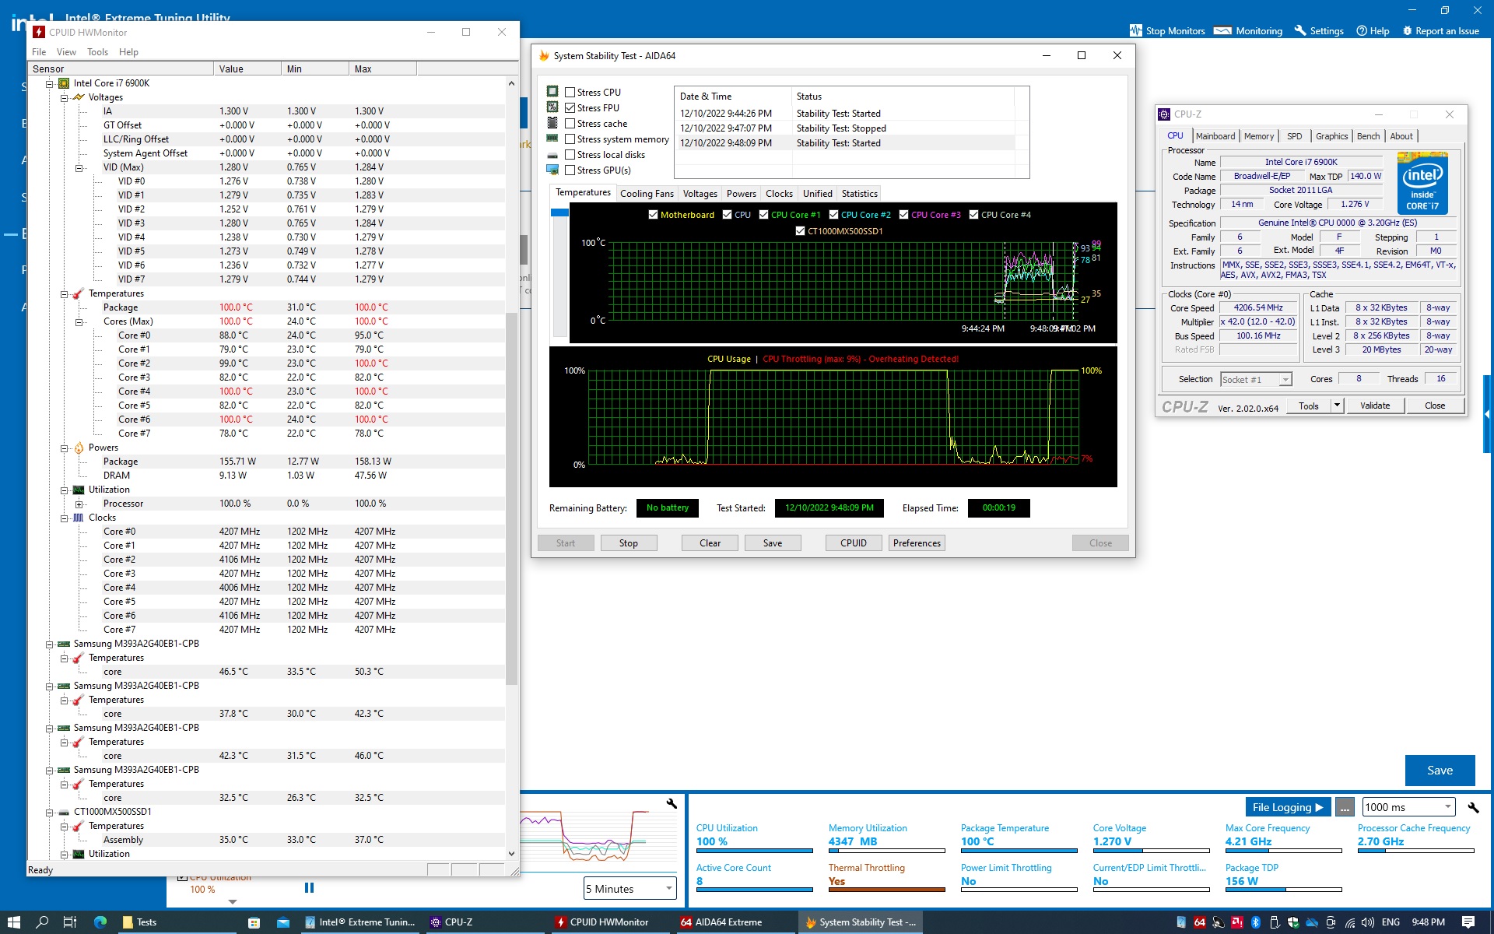
Task: Enable the Stress CPU checkbox
Action: [x=570, y=93]
